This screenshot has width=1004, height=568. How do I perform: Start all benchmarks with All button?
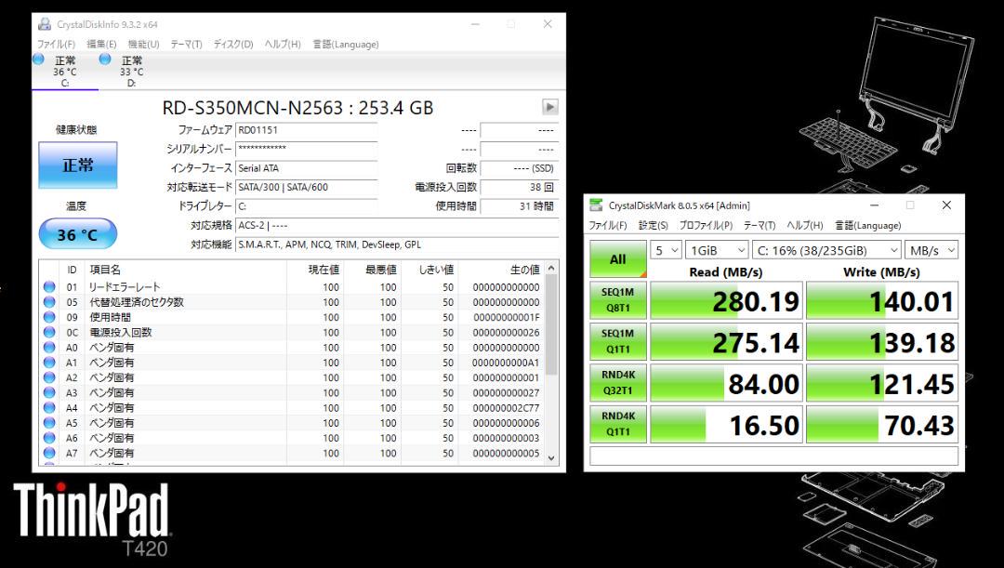point(618,258)
